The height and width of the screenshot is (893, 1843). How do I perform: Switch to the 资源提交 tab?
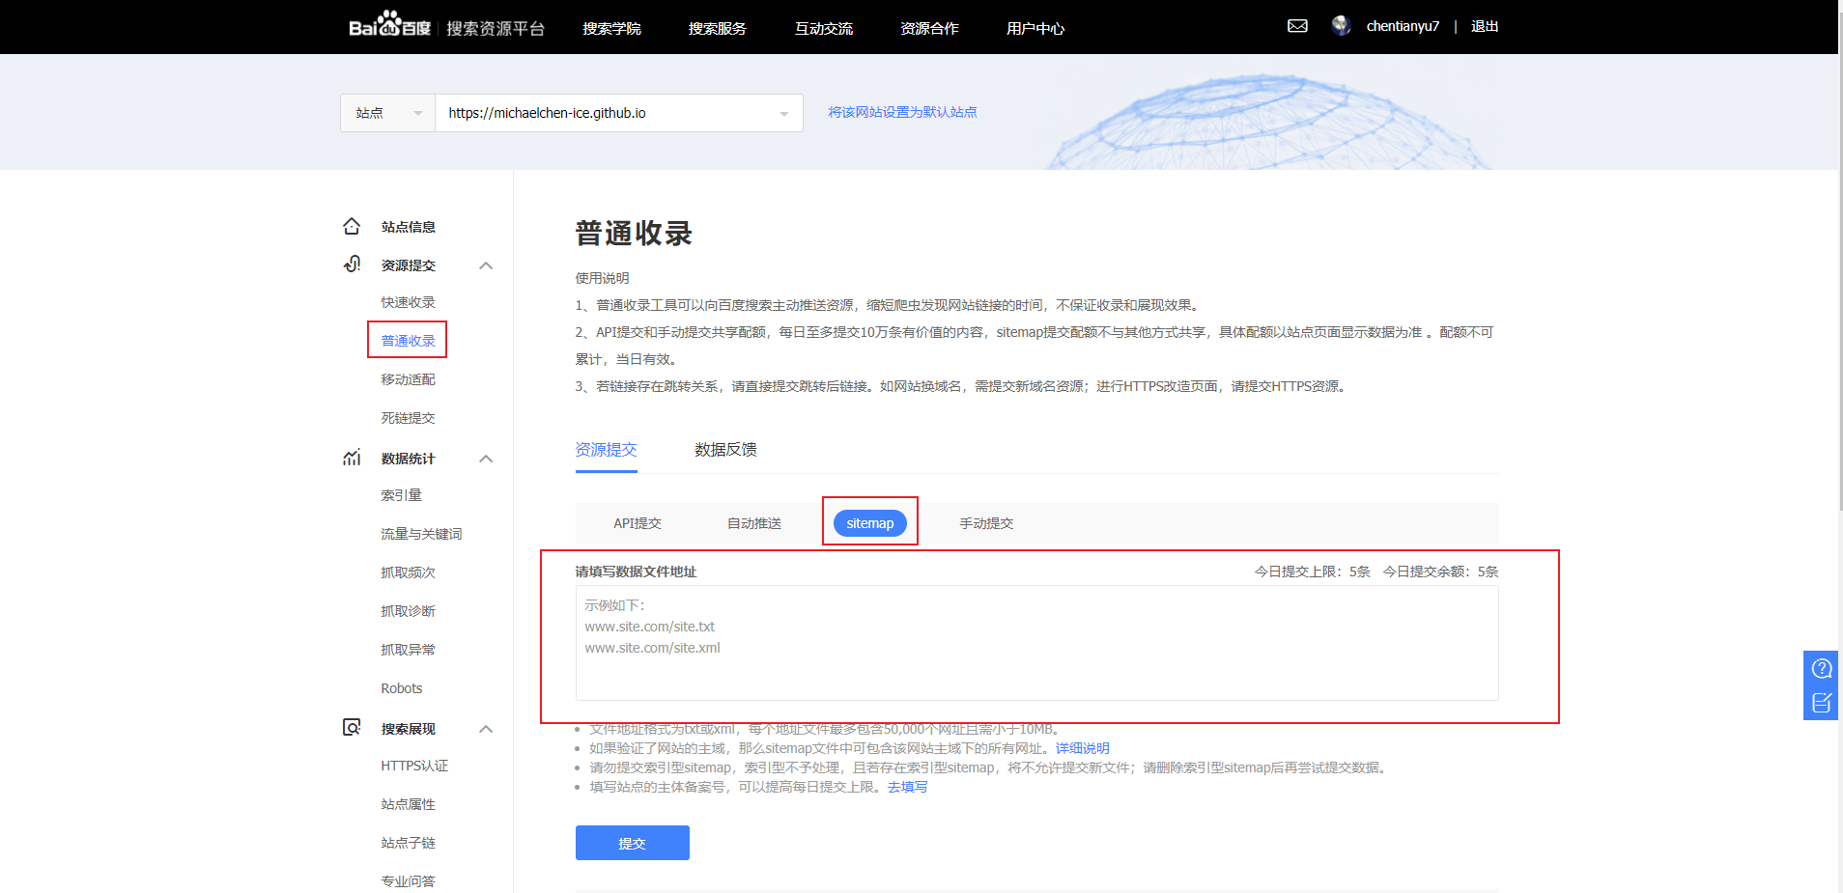pos(607,450)
